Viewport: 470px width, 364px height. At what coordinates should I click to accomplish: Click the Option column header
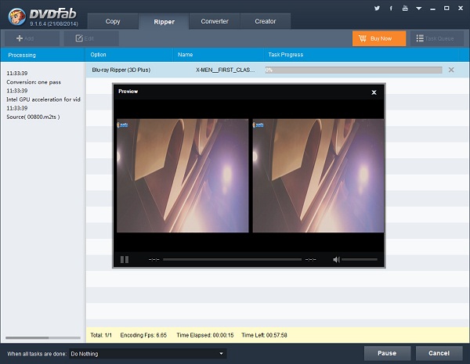129,55
